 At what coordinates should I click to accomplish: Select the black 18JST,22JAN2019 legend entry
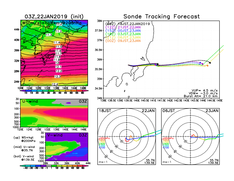click(128, 24)
